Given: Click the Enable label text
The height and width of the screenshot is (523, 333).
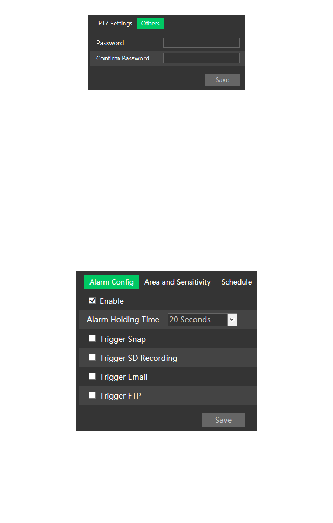Looking at the screenshot, I should click(112, 301).
